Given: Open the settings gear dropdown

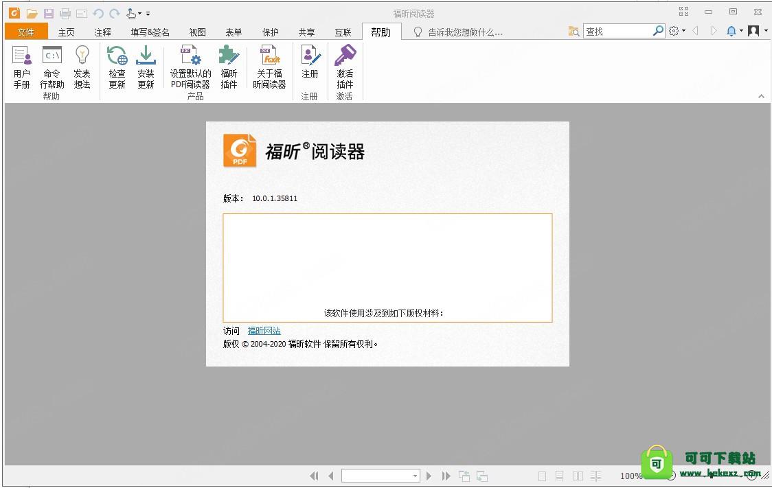Looking at the screenshot, I should (675, 31).
